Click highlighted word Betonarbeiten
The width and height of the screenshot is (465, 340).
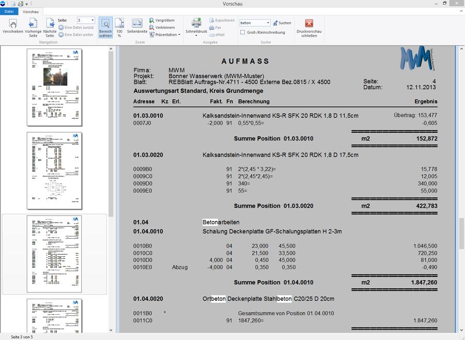point(221,222)
